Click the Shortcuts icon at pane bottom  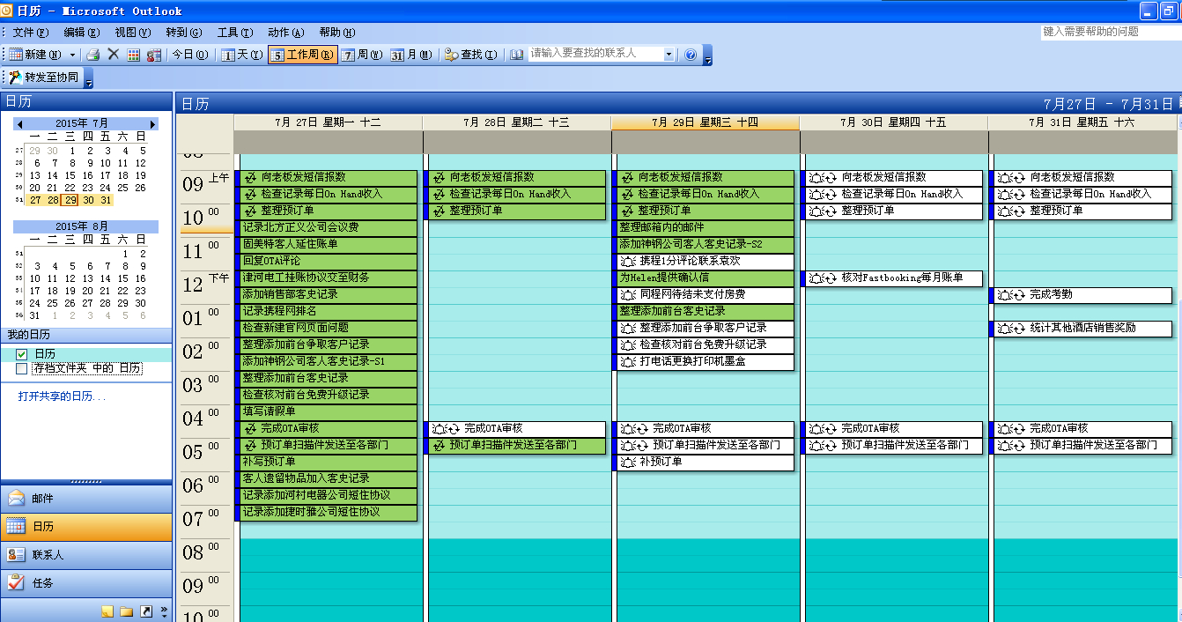[x=146, y=611]
